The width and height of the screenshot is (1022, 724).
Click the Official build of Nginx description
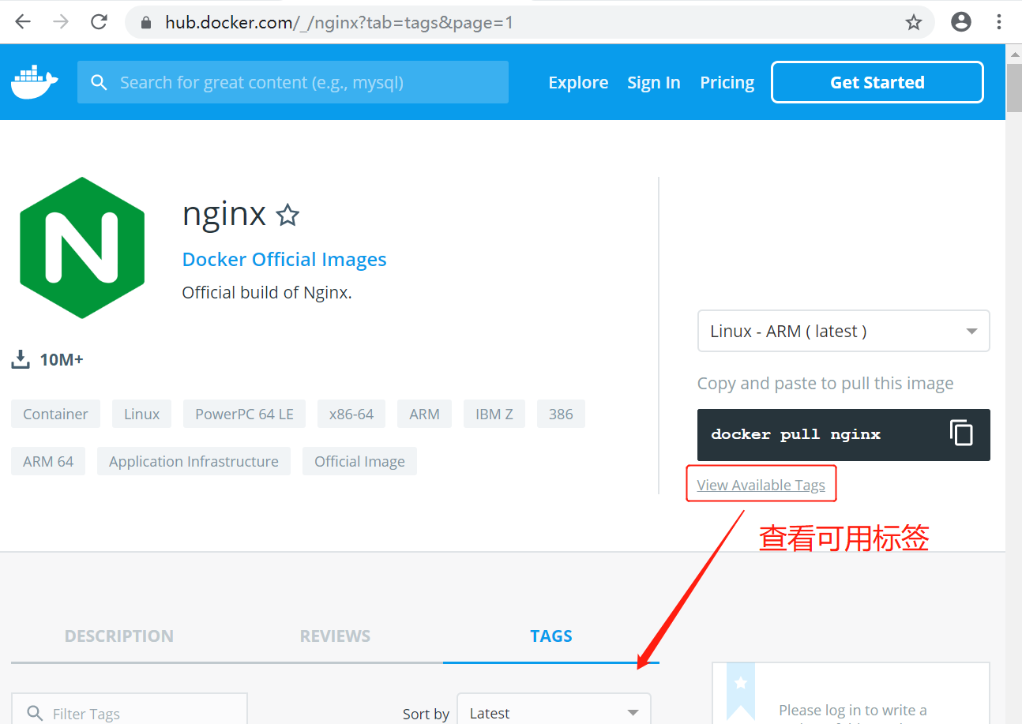(x=267, y=292)
